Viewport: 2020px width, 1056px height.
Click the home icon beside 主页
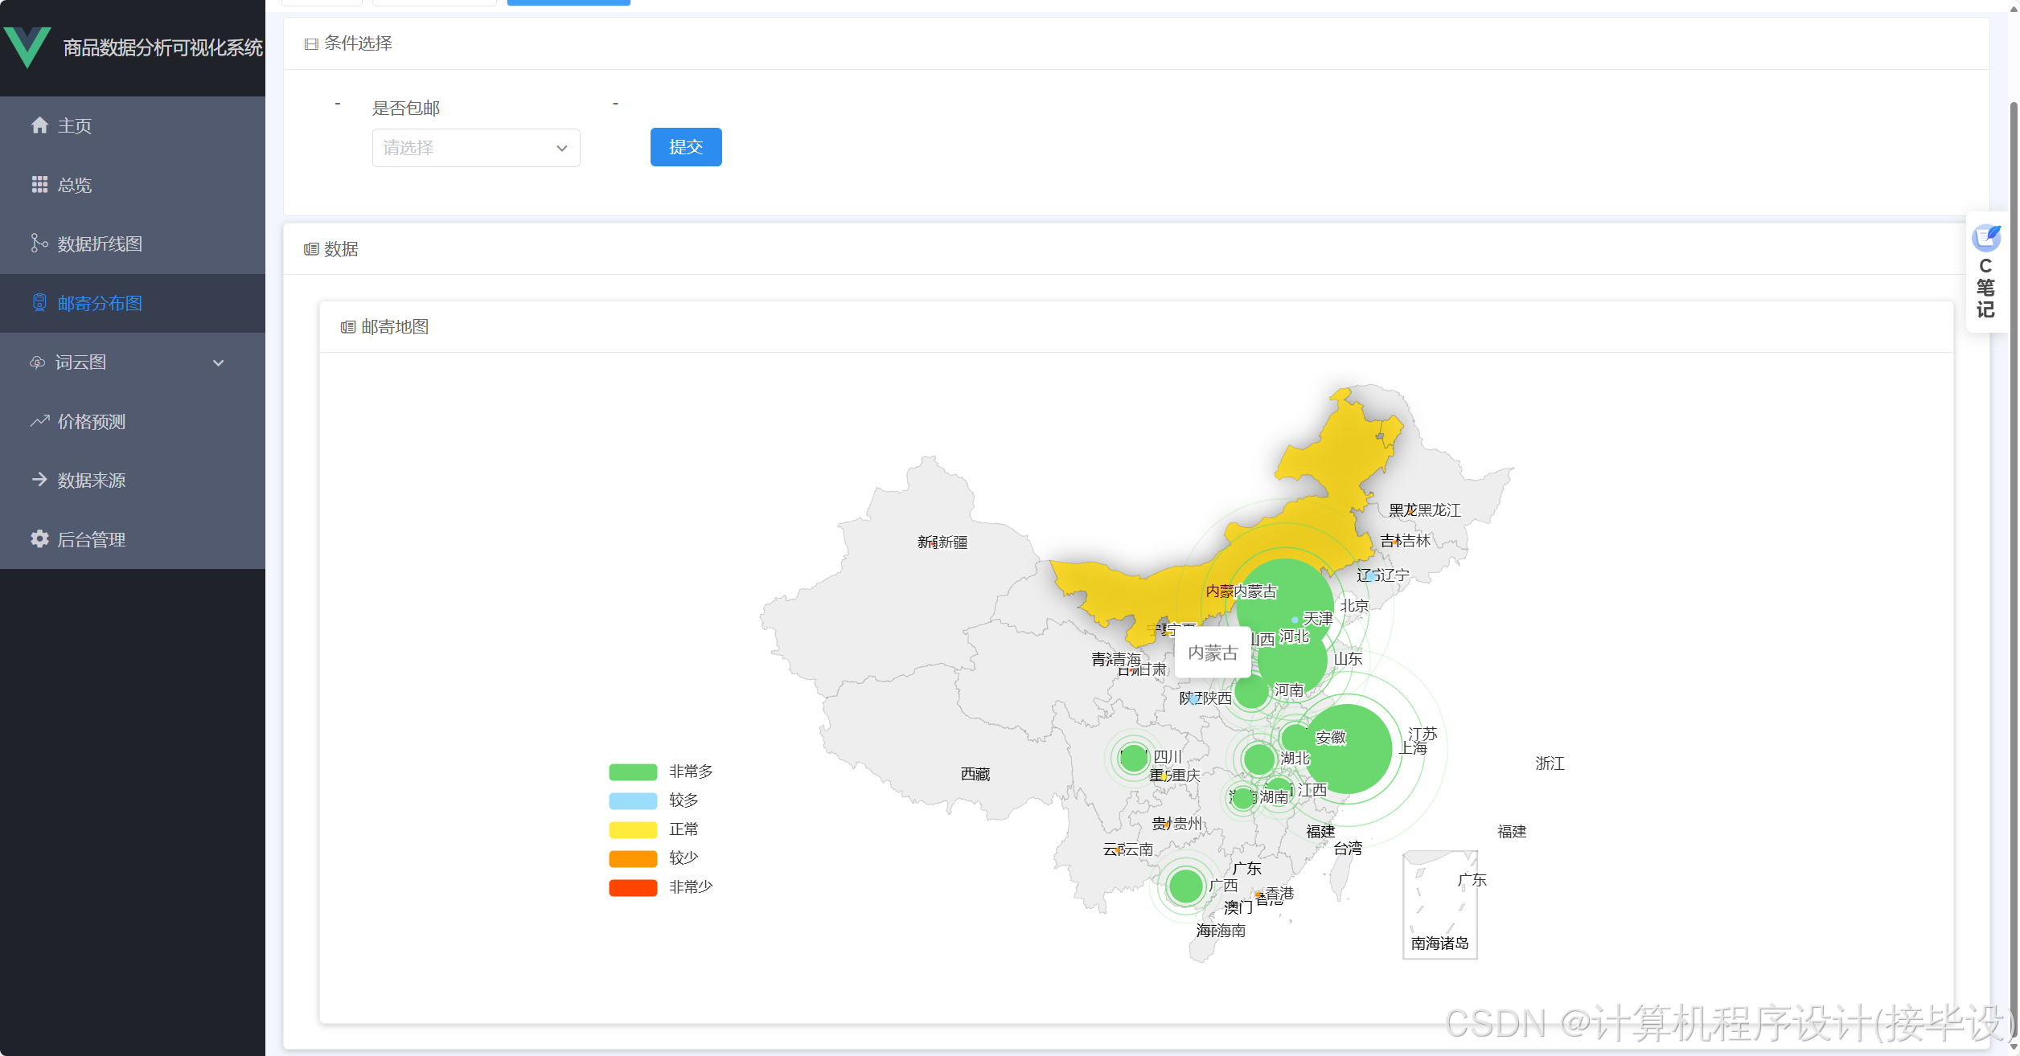click(39, 125)
